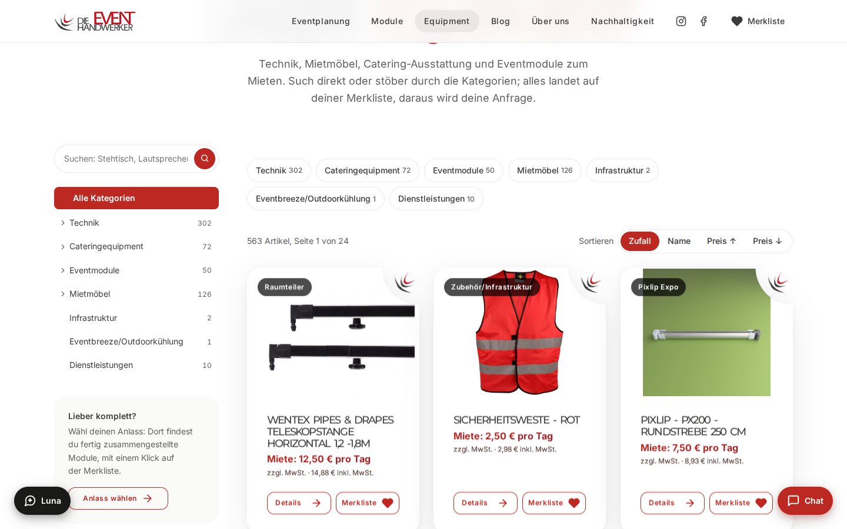Screen dimensions: 847x529
Task: Open Equipment menu item
Action: click(x=447, y=21)
